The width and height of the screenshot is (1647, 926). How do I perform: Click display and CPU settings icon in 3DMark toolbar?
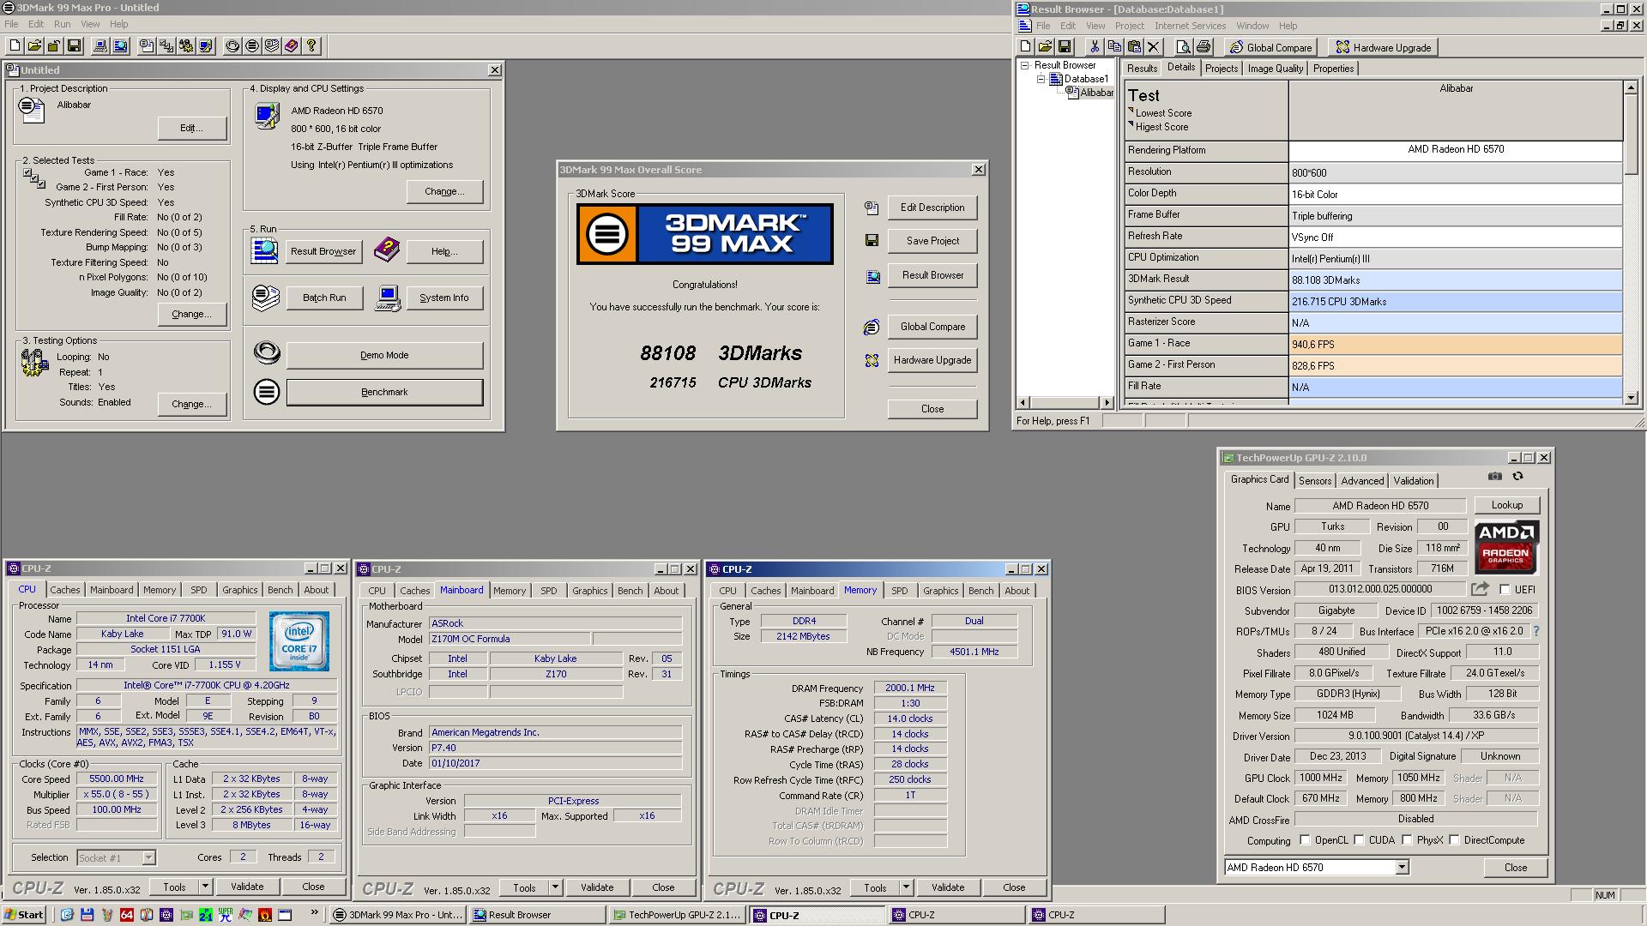(206, 46)
